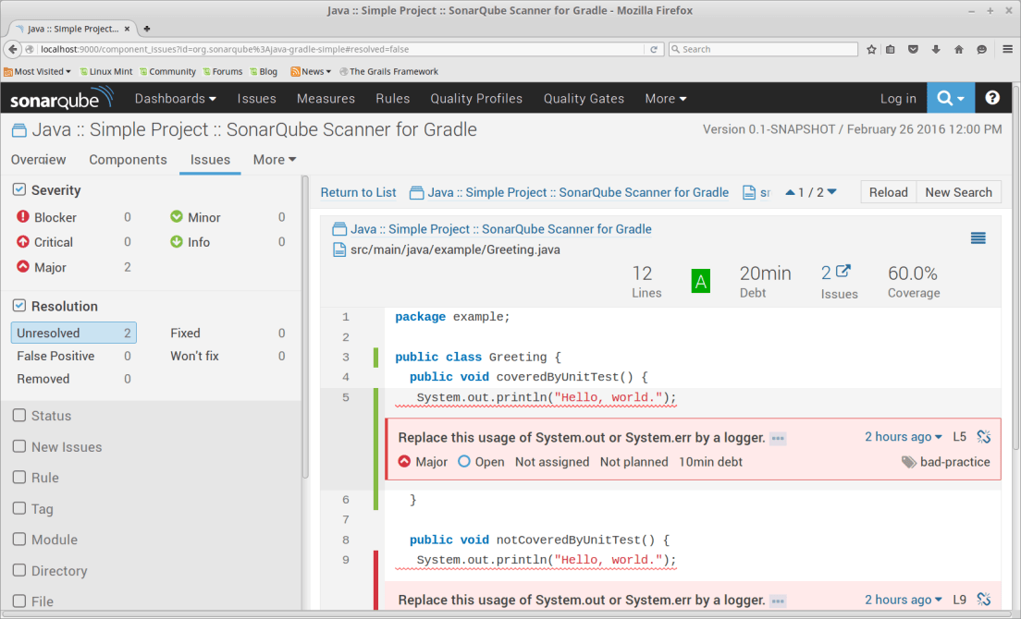Switch to the Components tab
The height and width of the screenshot is (619, 1021).
click(x=128, y=159)
